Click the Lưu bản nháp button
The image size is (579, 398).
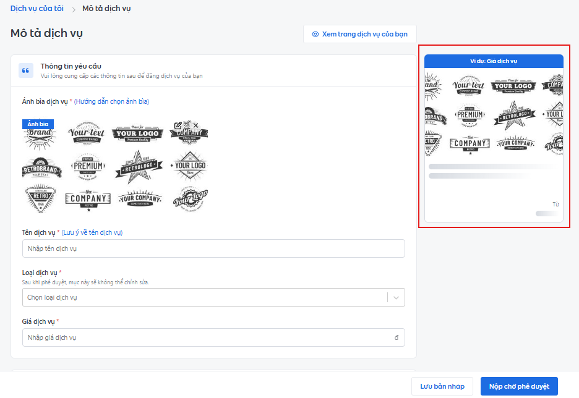point(442,386)
